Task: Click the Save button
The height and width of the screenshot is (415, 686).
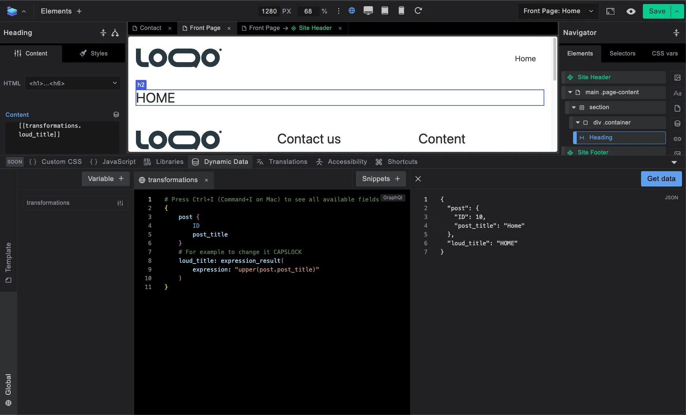Action: (x=657, y=11)
